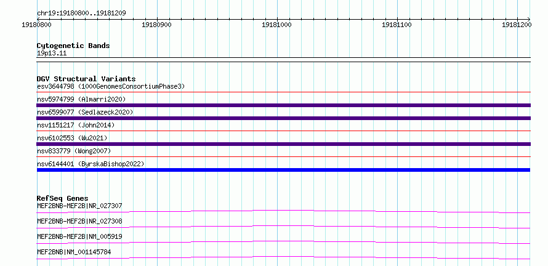Click the red line under esv3644798
The width and height of the screenshot is (548, 266).
coord(283,92)
